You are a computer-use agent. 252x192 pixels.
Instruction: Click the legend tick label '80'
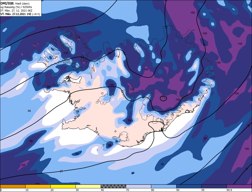(153, 190)
